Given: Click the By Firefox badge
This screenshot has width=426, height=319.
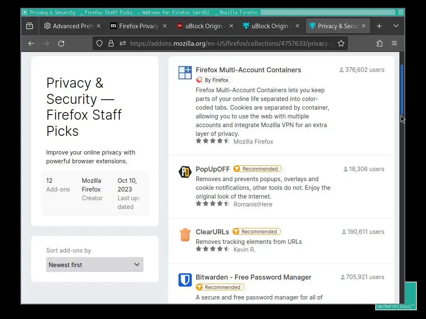Looking at the screenshot, I should pos(214,80).
